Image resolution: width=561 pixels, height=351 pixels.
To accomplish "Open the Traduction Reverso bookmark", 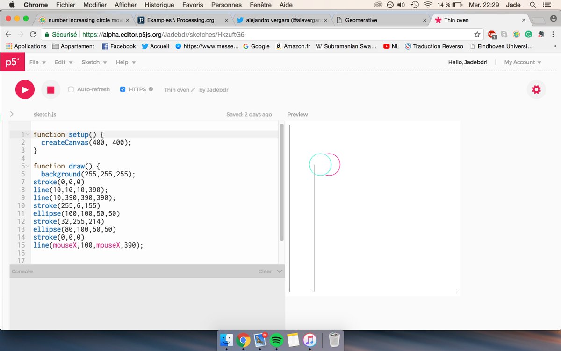I will [x=434, y=46].
